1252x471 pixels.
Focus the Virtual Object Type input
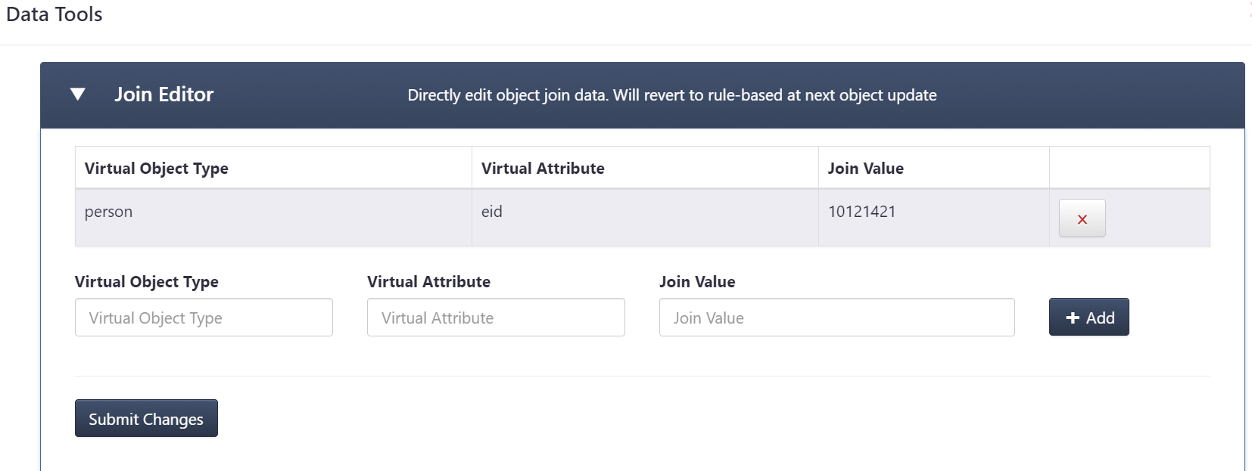(x=204, y=318)
